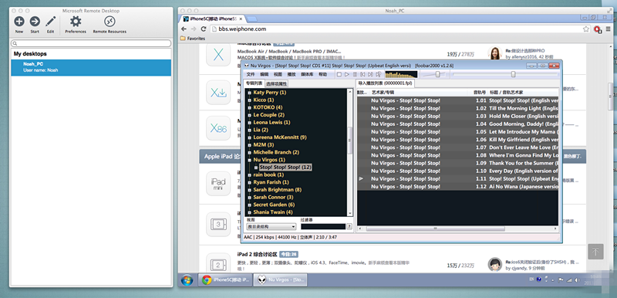617x298 pixels.
Task: Expand Loreena McKennitt (9) node
Action: point(249,137)
